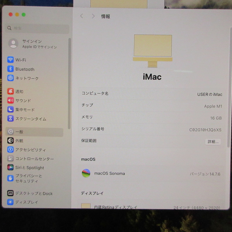Image resolution: width=232 pixels, height=232 pixels.
Task: Click the yellow iMac illustration
Action: click(153, 51)
